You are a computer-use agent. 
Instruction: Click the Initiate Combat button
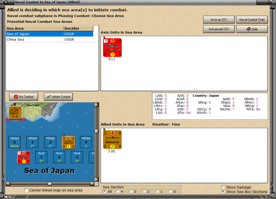58,97
